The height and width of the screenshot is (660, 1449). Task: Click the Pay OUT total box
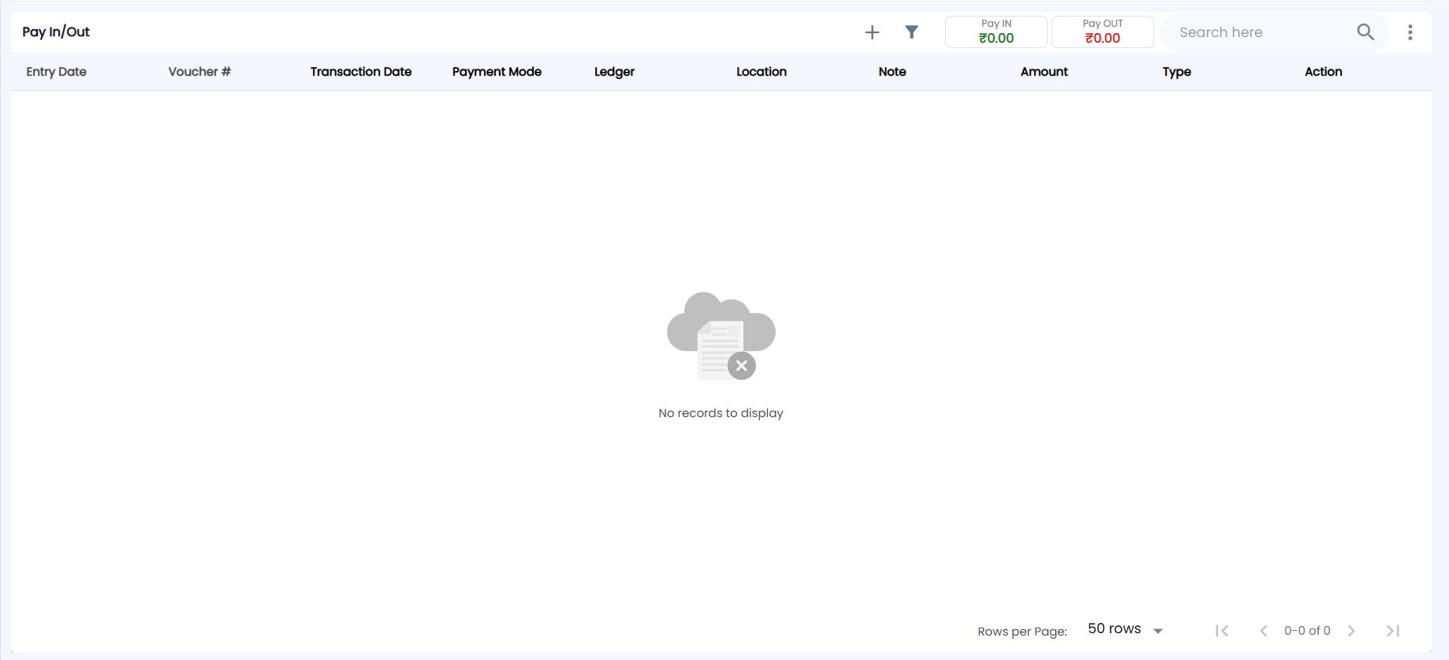(1103, 32)
